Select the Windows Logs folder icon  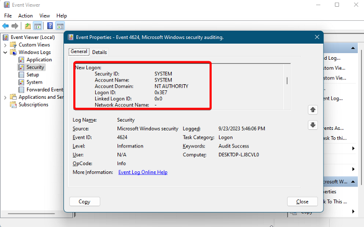pos(14,52)
